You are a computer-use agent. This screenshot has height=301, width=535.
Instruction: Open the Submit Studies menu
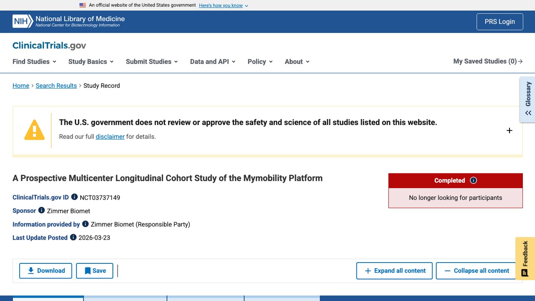coord(152,61)
